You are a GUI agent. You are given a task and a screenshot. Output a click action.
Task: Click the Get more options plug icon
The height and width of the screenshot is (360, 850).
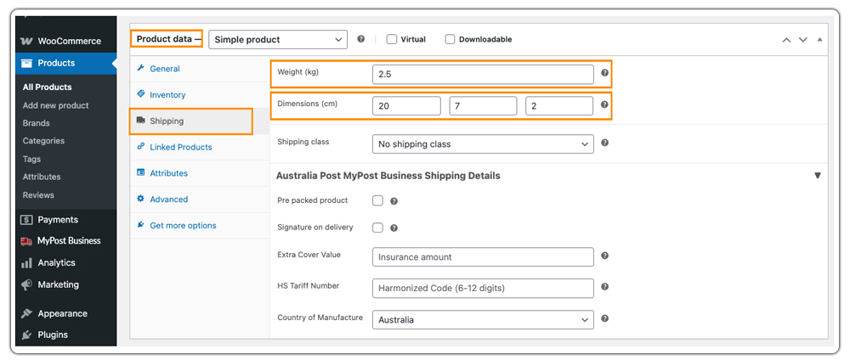coord(141,225)
